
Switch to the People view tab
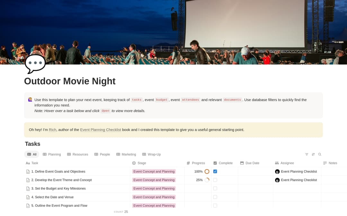(x=102, y=154)
